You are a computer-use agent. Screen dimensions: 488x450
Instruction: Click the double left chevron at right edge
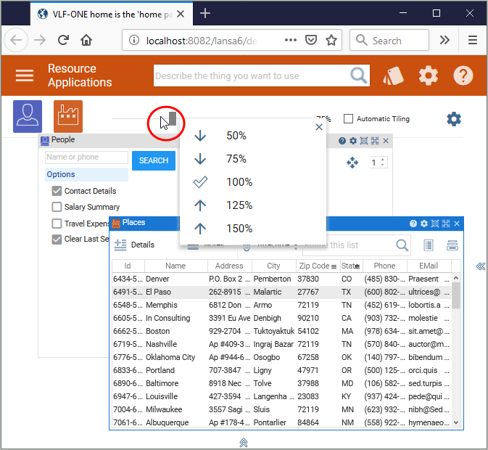(x=481, y=266)
